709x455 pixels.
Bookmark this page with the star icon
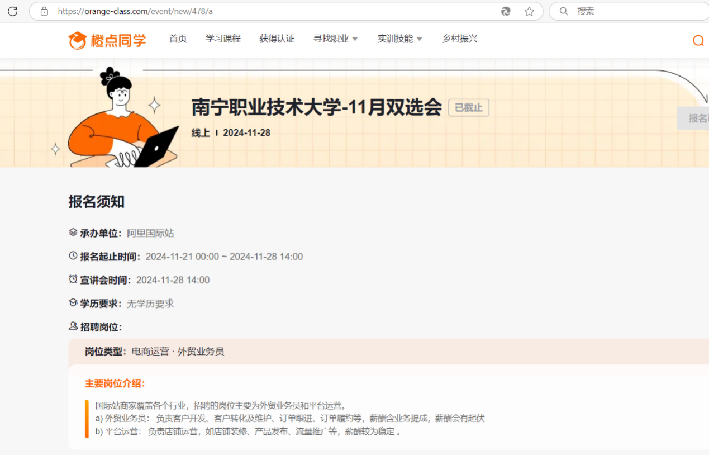click(529, 11)
